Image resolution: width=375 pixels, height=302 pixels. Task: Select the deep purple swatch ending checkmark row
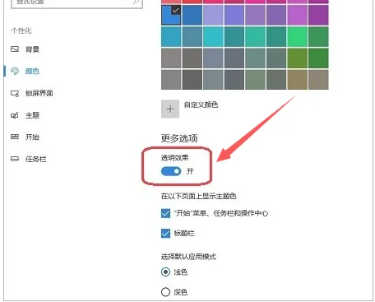coord(318,15)
